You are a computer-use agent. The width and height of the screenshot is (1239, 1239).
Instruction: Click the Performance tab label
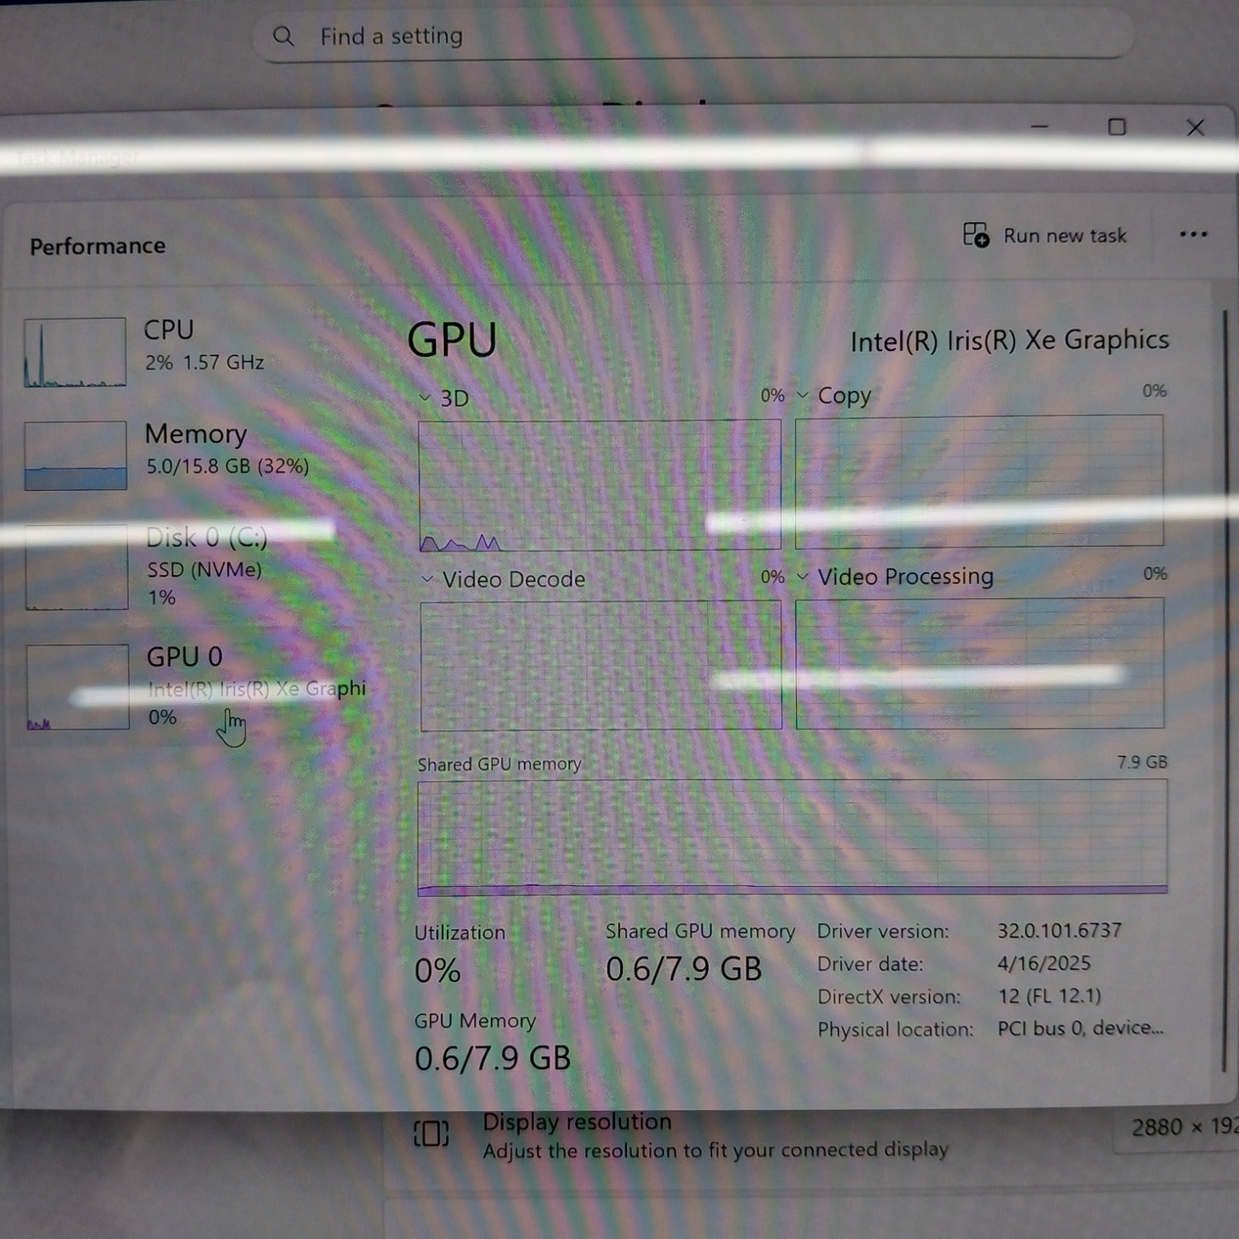[x=97, y=244]
